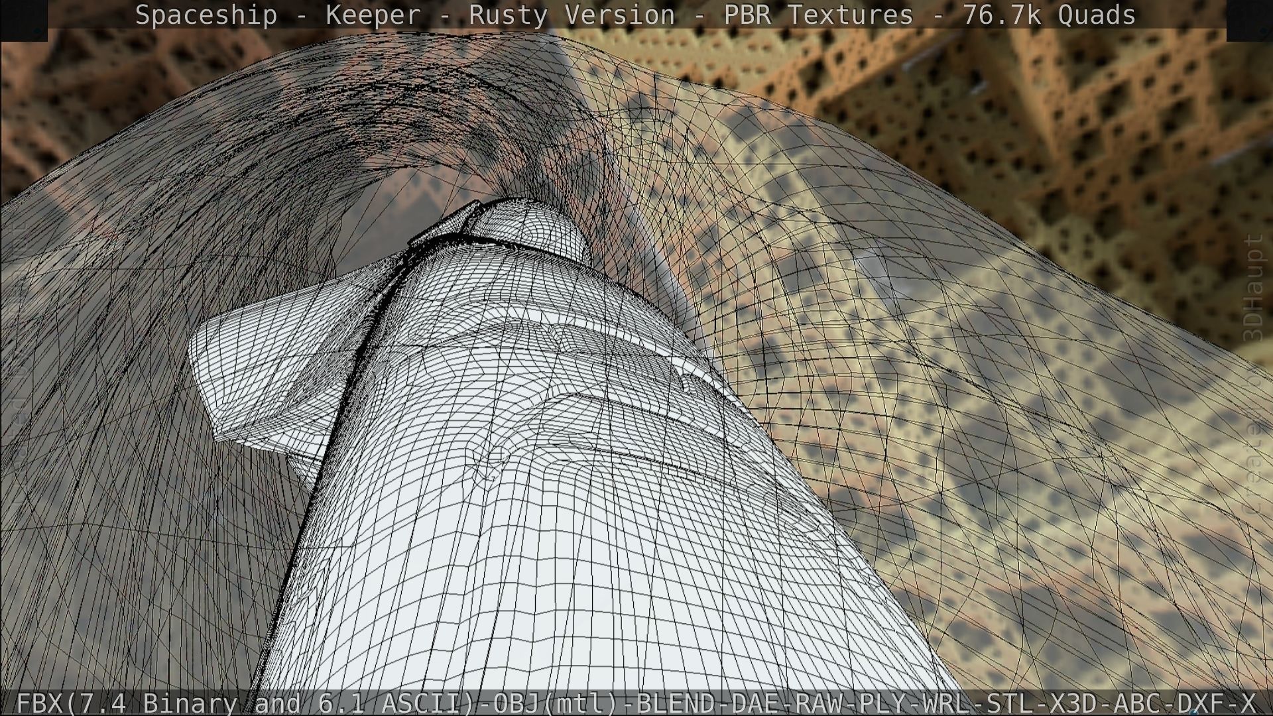Click the dark square in top-right corner
Image resolution: width=1273 pixels, height=716 pixels.
tap(1249, 20)
